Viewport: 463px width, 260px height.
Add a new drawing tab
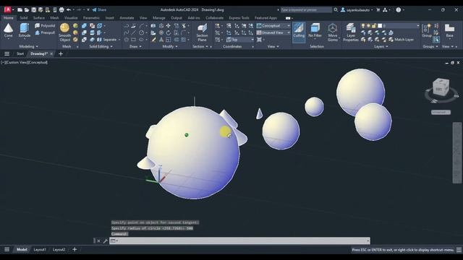click(61, 53)
